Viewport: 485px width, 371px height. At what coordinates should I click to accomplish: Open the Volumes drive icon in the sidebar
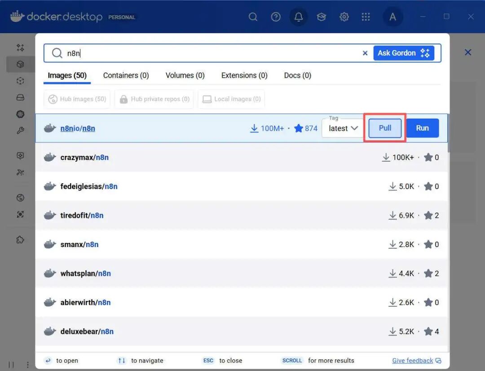coord(20,97)
